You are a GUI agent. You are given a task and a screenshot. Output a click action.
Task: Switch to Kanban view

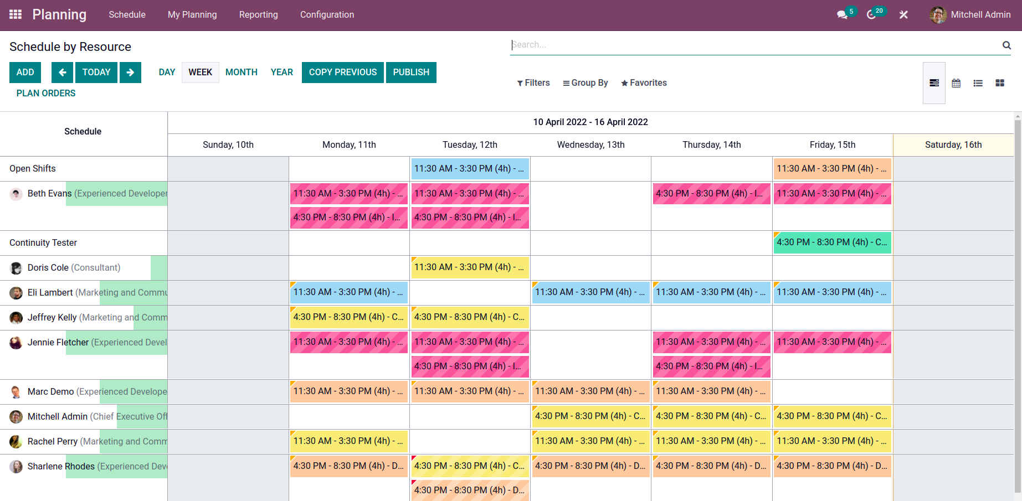tap(1000, 82)
